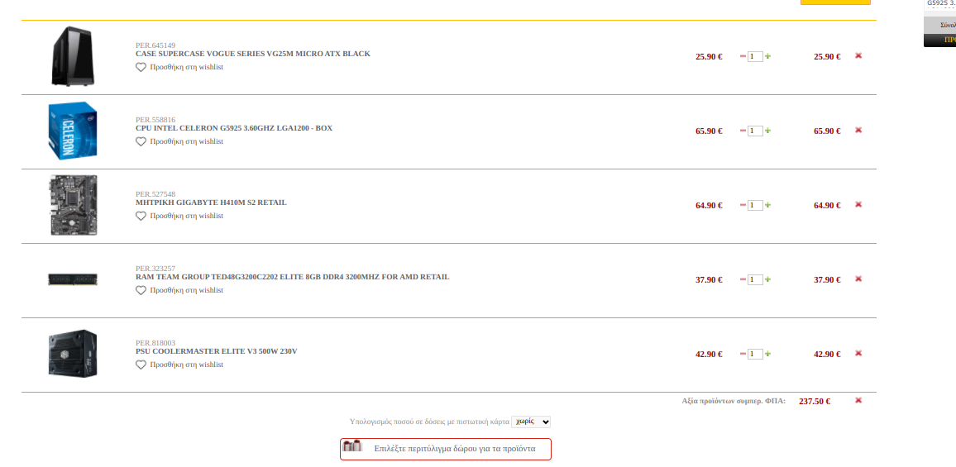Decrease quantity of RAM TEAM GROUP ELITE 8GB

click(743, 279)
